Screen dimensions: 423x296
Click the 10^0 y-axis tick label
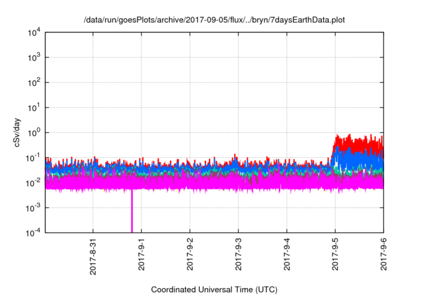click(34, 133)
